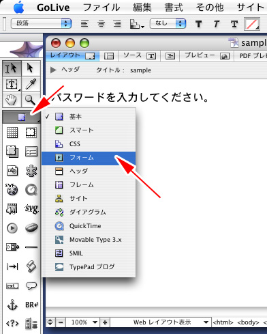Choose TypePad ブログ entry
The height and width of the screenshot is (334, 267).
coord(89,267)
